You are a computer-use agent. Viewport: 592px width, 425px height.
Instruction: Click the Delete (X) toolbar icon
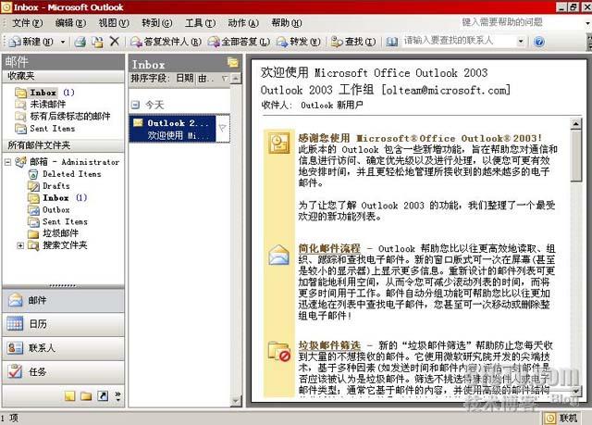115,42
